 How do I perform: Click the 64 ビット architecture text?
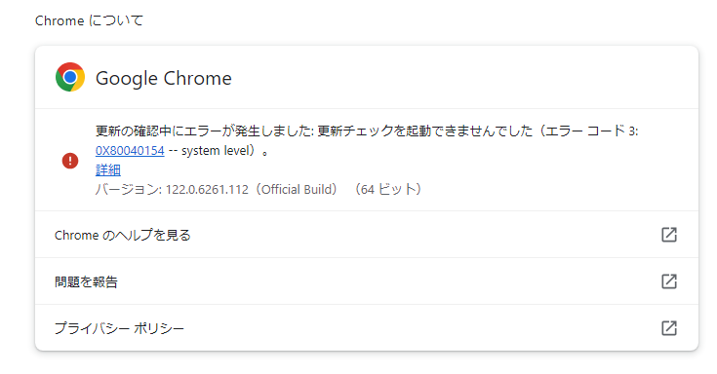388,190
